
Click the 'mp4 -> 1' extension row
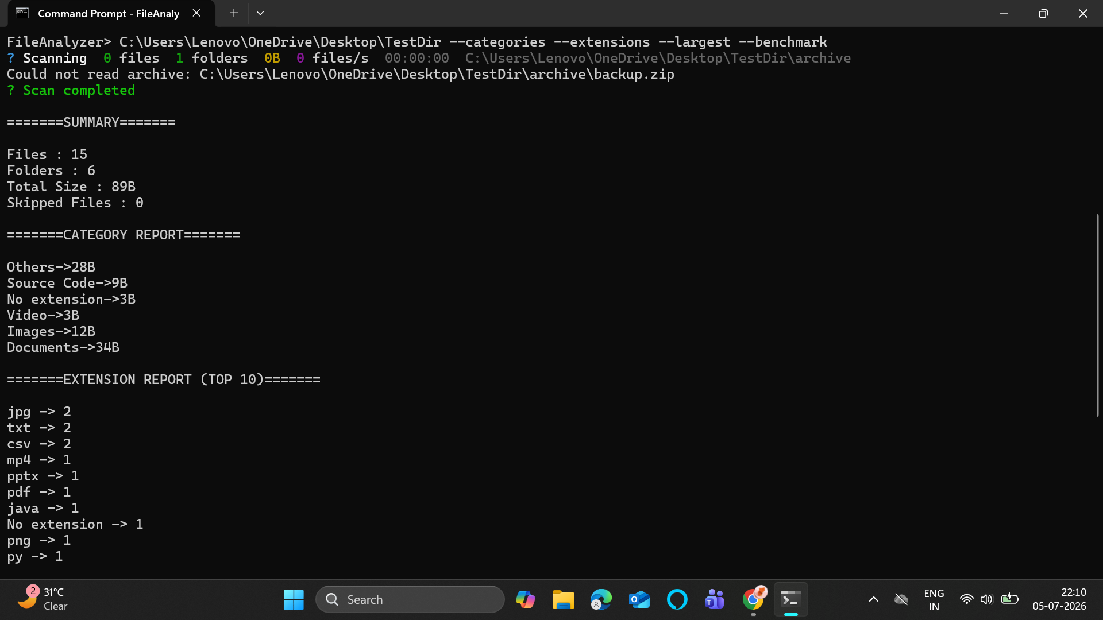(39, 460)
